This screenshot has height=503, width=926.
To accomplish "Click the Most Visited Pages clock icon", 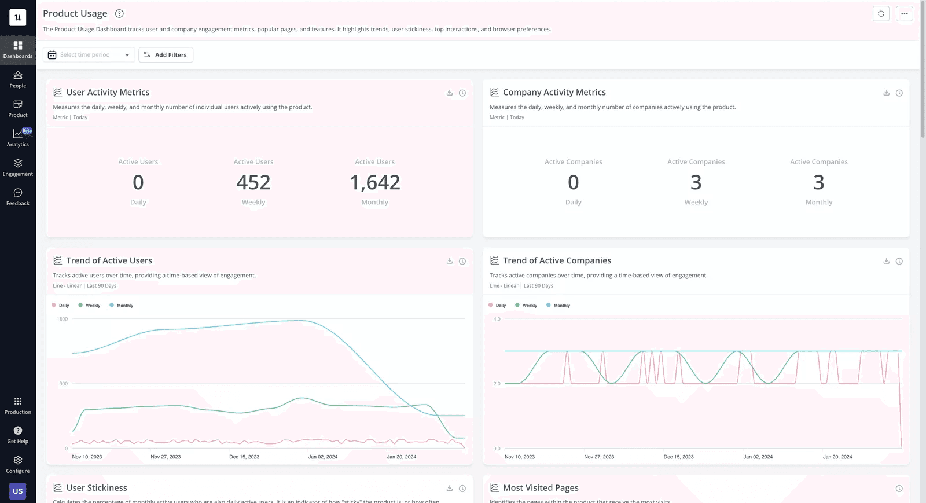I will (899, 489).
